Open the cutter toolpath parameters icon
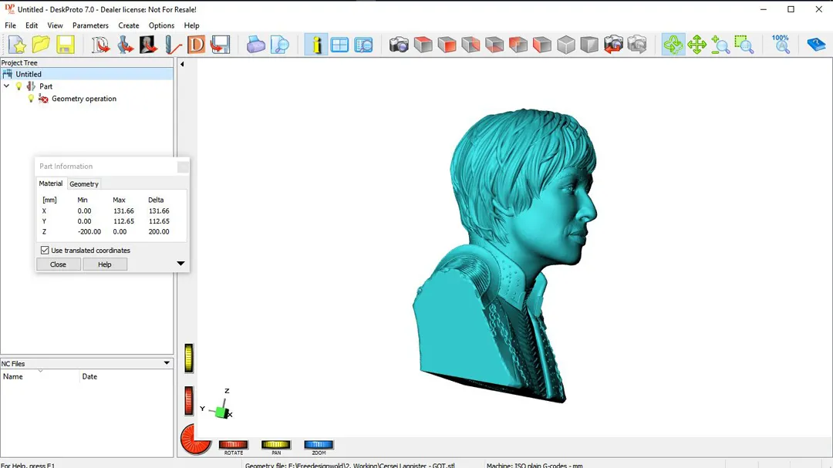Viewport: 833px width, 468px height. 173,45
